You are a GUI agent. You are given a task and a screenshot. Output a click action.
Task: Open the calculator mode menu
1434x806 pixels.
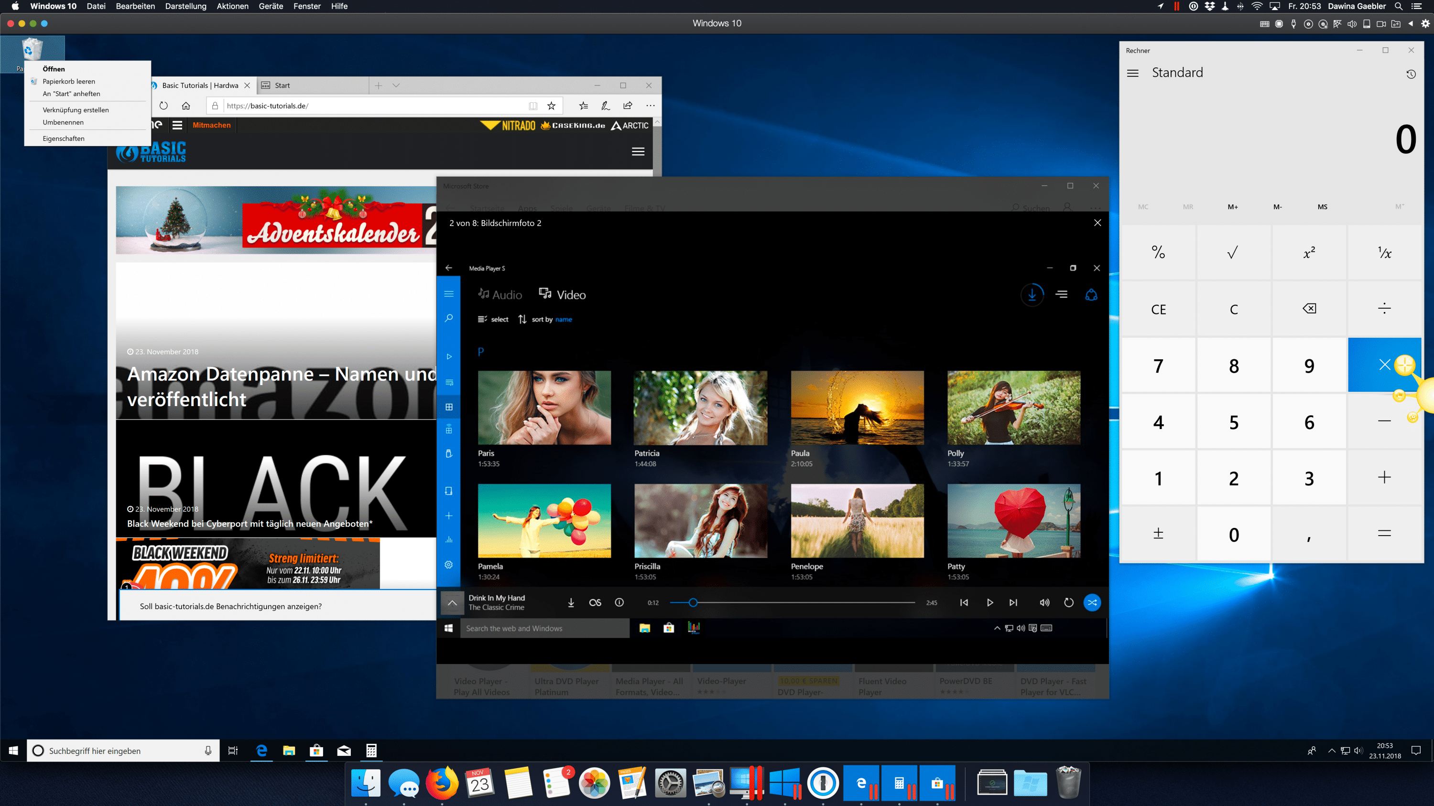[1134, 73]
